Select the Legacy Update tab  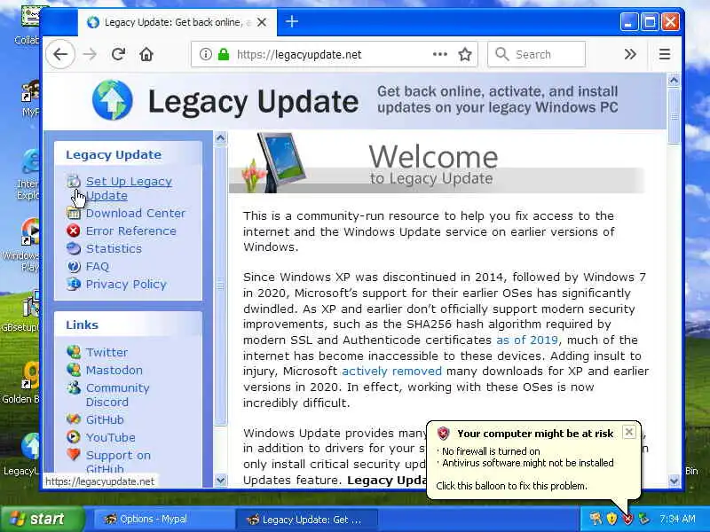tap(177, 22)
